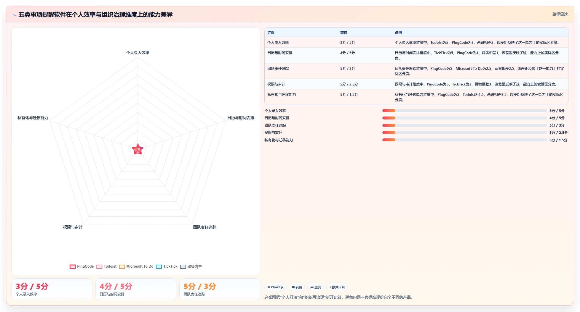Click the radar axis label 权限与审计
This screenshot has height=312, width=580.
(x=73, y=227)
